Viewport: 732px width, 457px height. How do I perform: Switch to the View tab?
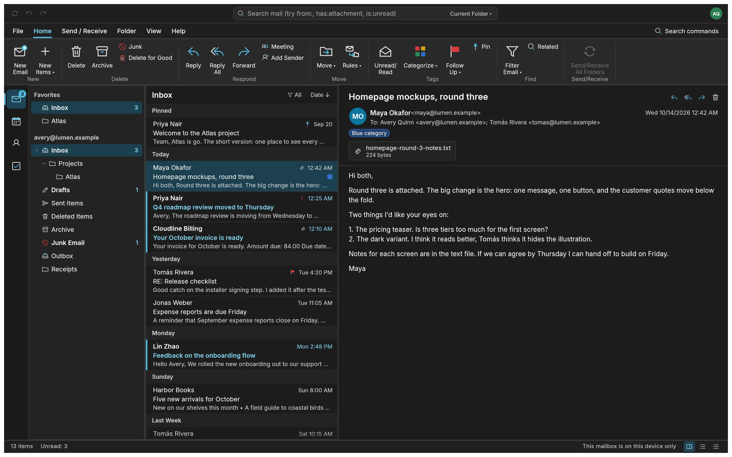click(x=154, y=31)
